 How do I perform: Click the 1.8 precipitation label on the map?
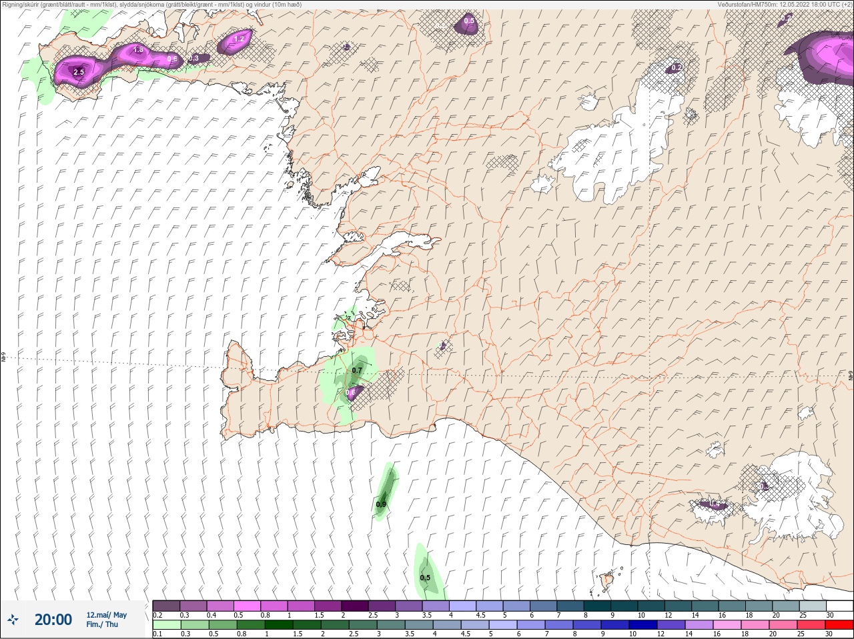[139, 50]
